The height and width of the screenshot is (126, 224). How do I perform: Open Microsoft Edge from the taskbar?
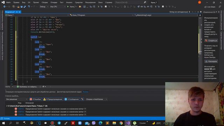(x=100, y=123)
